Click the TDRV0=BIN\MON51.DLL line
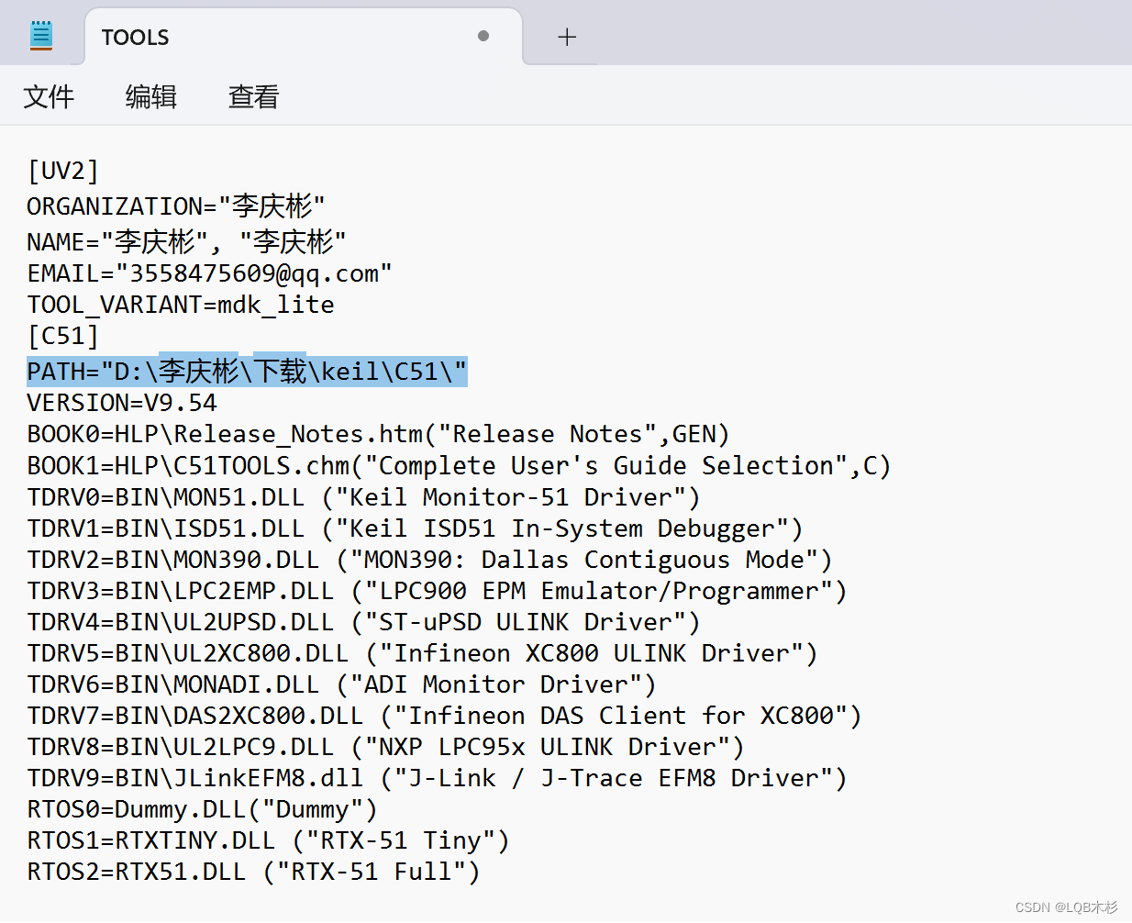This screenshot has width=1132, height=923. [364, 496]
